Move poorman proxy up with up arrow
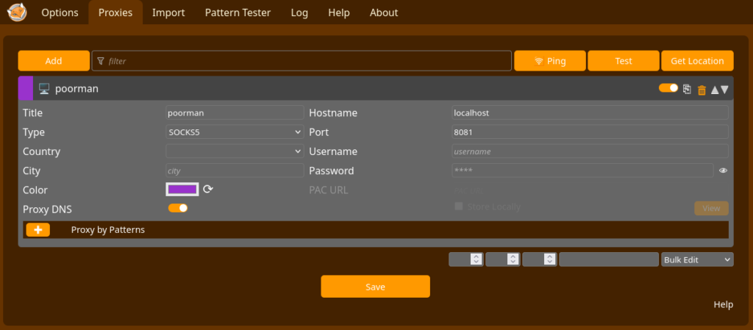This screenshot has height=330, width=753. (714, 90)
